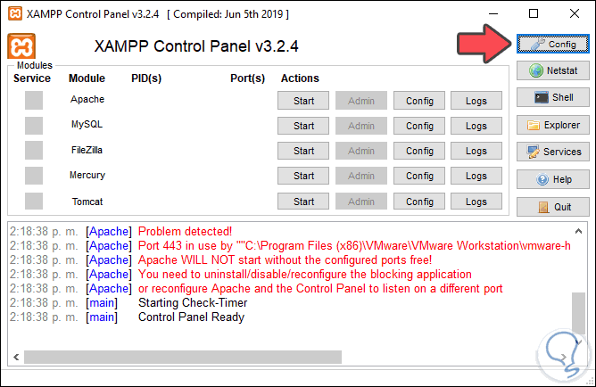Open FileZilla Logs menu
Viewport: 596px width, 387px height.
(x=476, y=151)
